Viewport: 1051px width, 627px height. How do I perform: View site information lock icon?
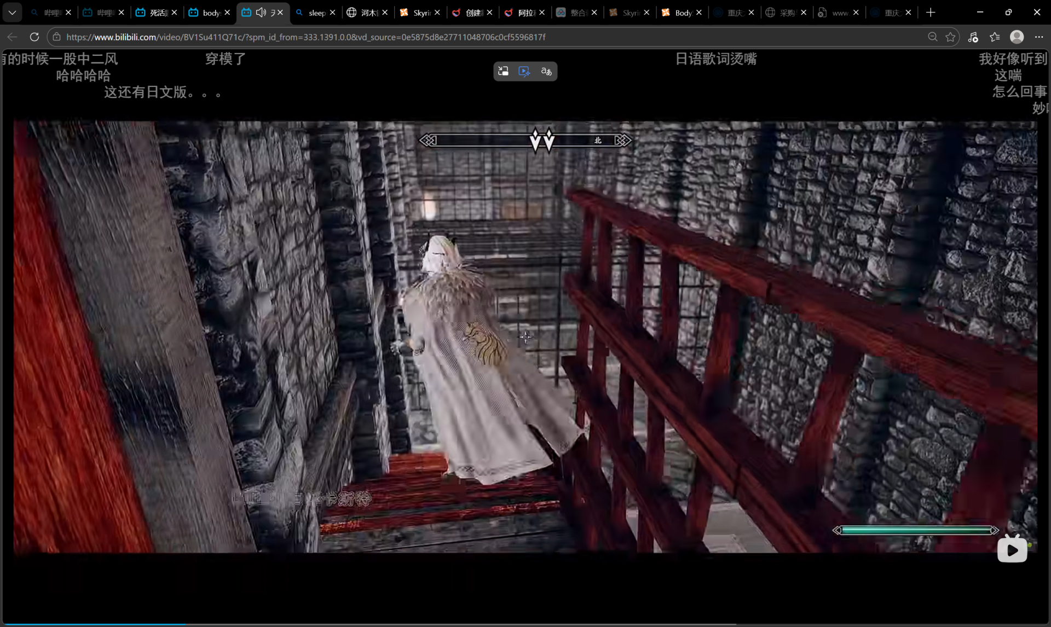coord(56,37)
